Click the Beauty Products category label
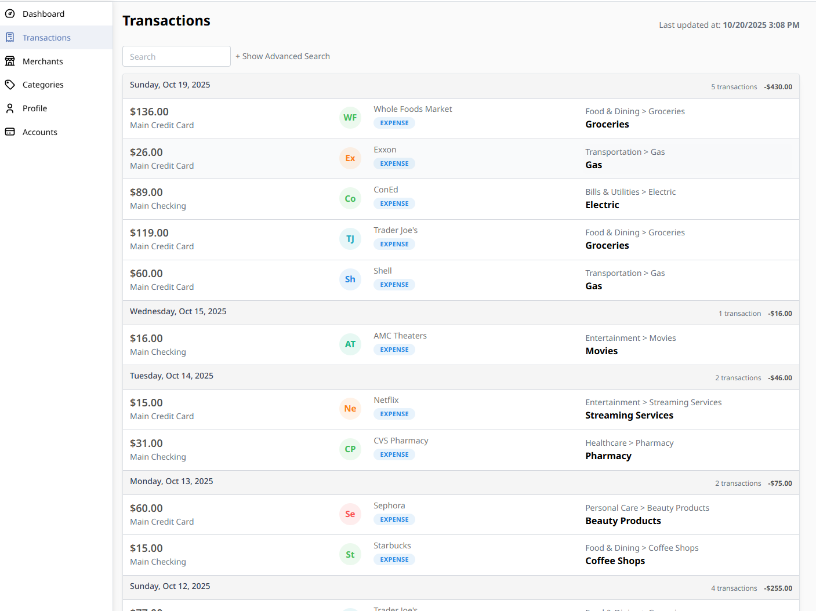This screenshot has height=611, width=816. [x=623, y=521]
